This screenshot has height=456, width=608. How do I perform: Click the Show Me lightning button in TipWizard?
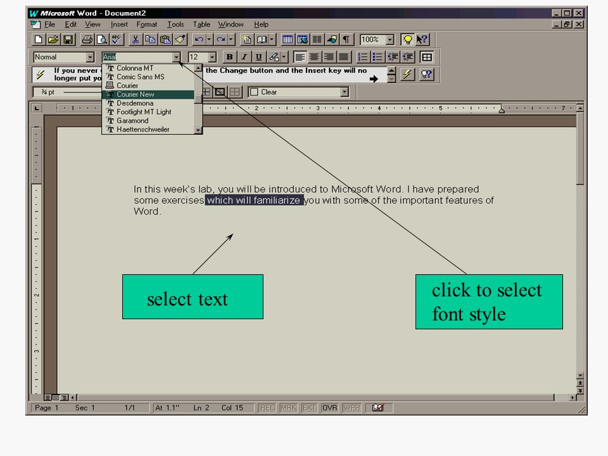407,74
